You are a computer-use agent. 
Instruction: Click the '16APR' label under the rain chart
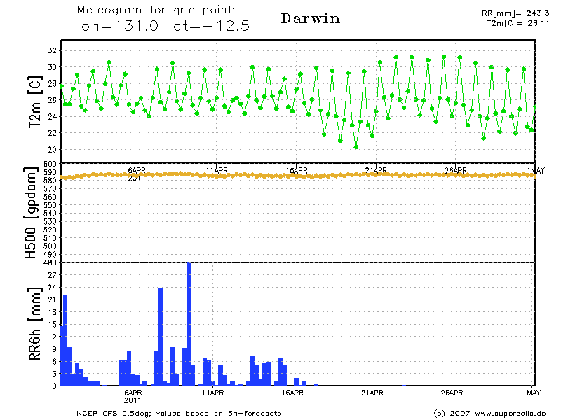click(x=292, y=393)
